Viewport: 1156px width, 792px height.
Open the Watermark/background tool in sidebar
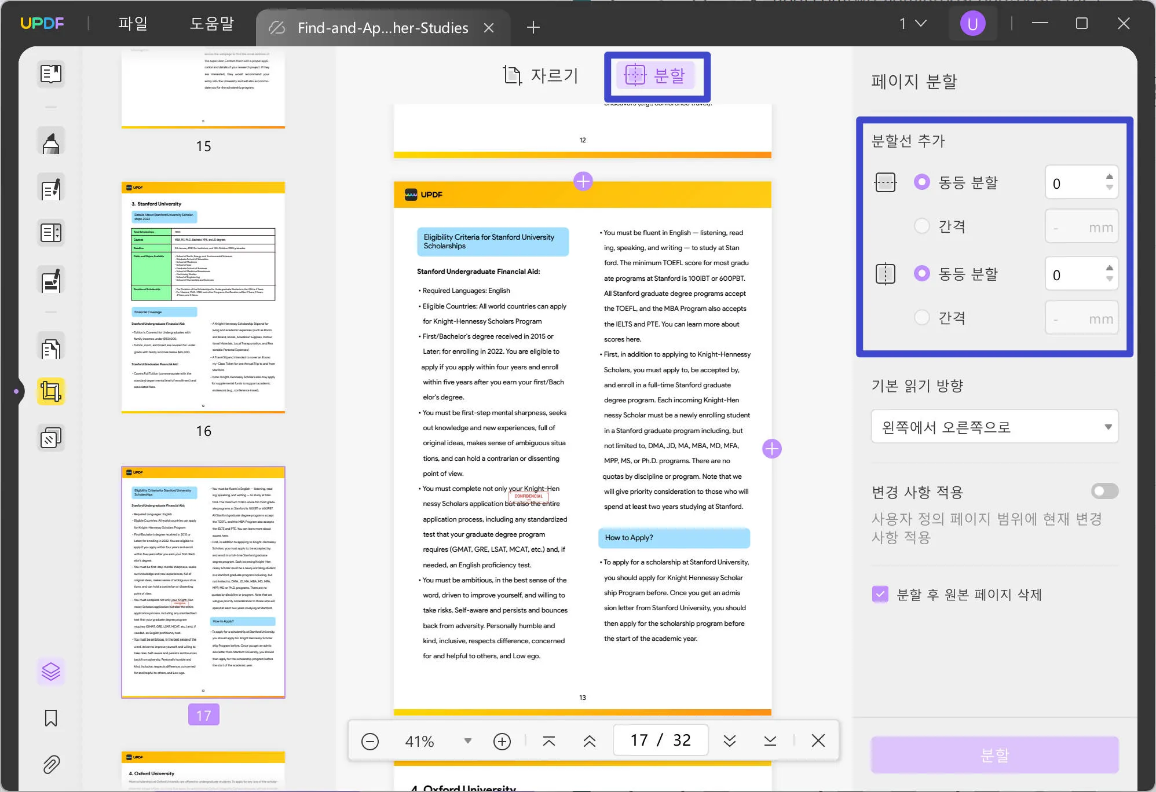tap(51, 438)
